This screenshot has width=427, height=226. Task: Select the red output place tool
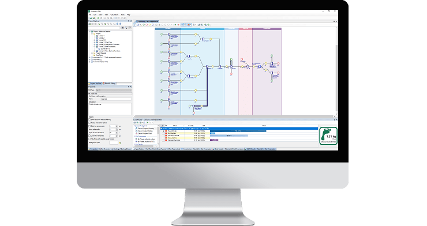pyautogui.click(x=147, y=25)
